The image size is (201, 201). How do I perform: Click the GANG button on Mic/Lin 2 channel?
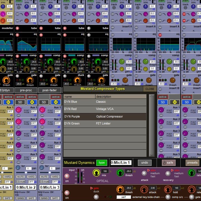coord(20,198)
